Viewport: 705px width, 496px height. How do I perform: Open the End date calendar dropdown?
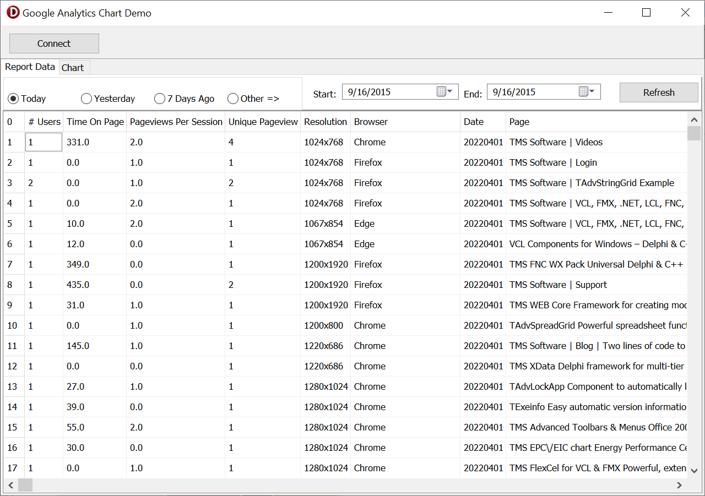(587, 91)
